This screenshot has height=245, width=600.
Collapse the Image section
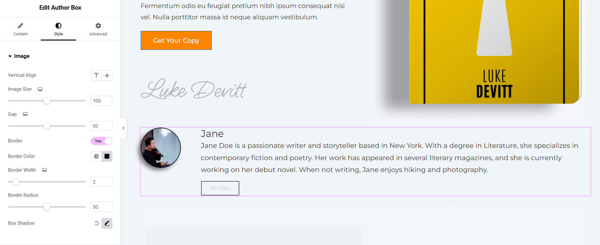[x=19, y=56]
